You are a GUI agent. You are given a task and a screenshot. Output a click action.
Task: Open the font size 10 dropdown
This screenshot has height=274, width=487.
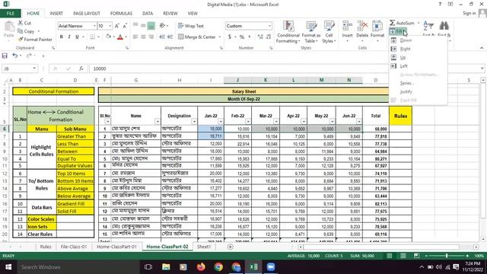pos(110,26)
